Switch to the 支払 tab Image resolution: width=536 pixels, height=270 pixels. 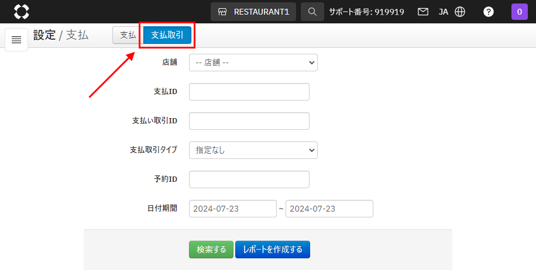point(128,35)
